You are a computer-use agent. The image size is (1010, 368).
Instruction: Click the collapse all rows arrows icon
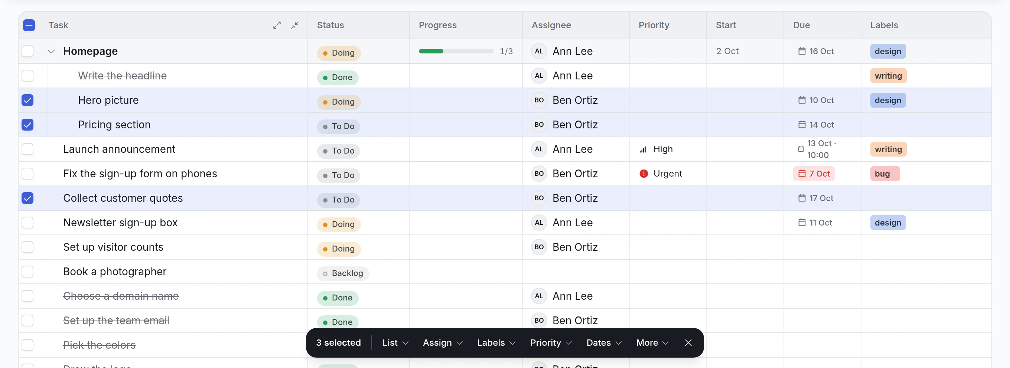coord(295,25)
